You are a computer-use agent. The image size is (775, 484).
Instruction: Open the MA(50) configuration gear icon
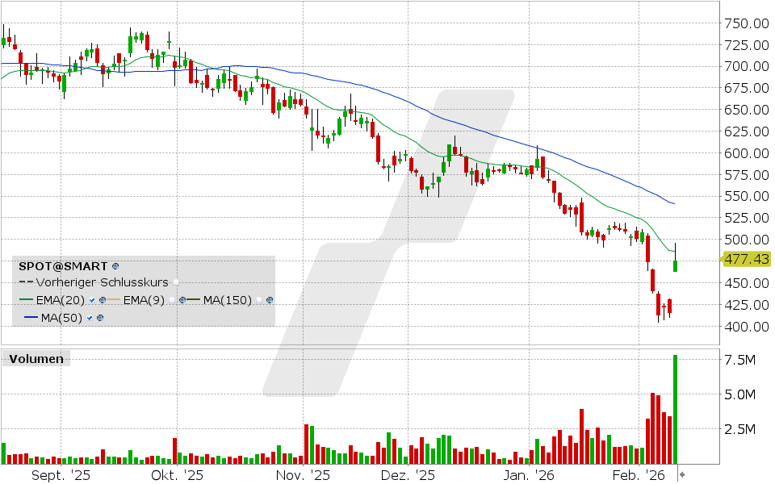tap(100, 317)
